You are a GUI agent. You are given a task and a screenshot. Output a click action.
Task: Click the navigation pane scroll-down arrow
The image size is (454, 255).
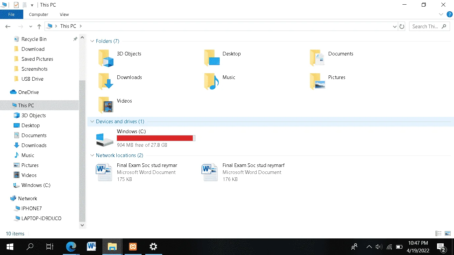[82, 225]
